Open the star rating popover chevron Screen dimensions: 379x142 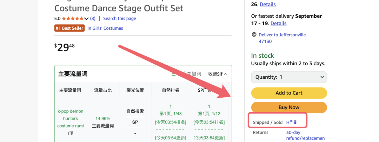pyautogui.click(x=86, y=19)
